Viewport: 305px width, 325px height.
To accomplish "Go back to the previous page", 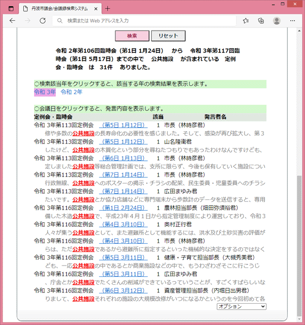I will click(x=12, y=20).
